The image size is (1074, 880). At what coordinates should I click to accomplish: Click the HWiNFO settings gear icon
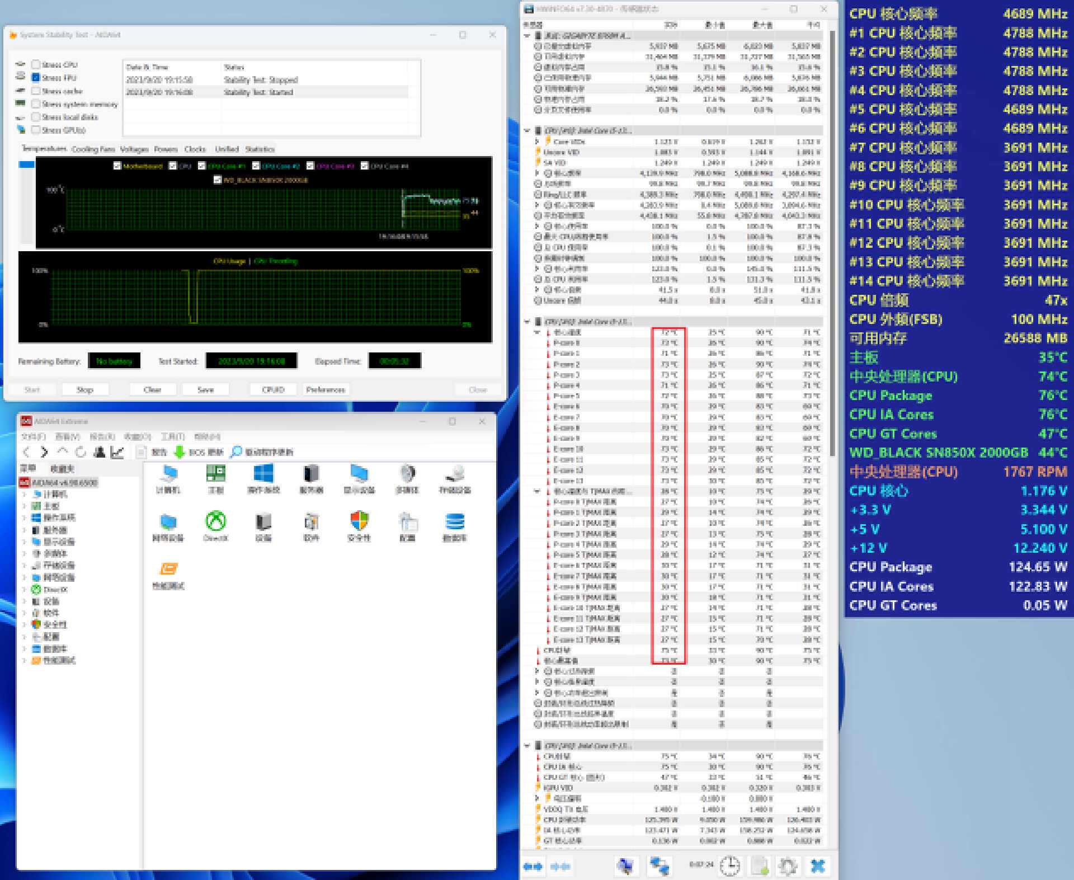(788, 866)
